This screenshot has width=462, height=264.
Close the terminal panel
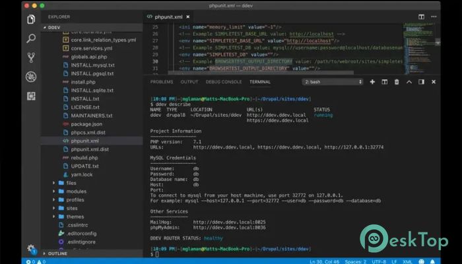pos(434,82)
